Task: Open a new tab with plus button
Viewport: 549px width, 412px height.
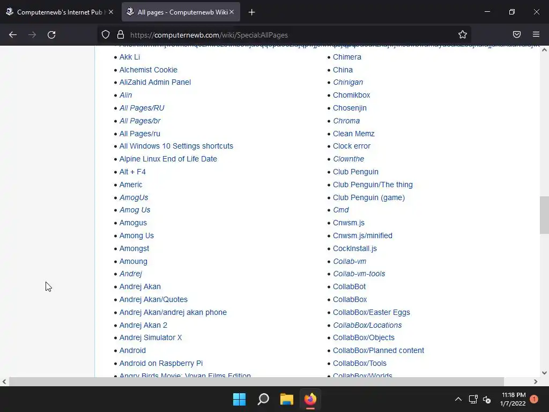Action: coord(252,12)
